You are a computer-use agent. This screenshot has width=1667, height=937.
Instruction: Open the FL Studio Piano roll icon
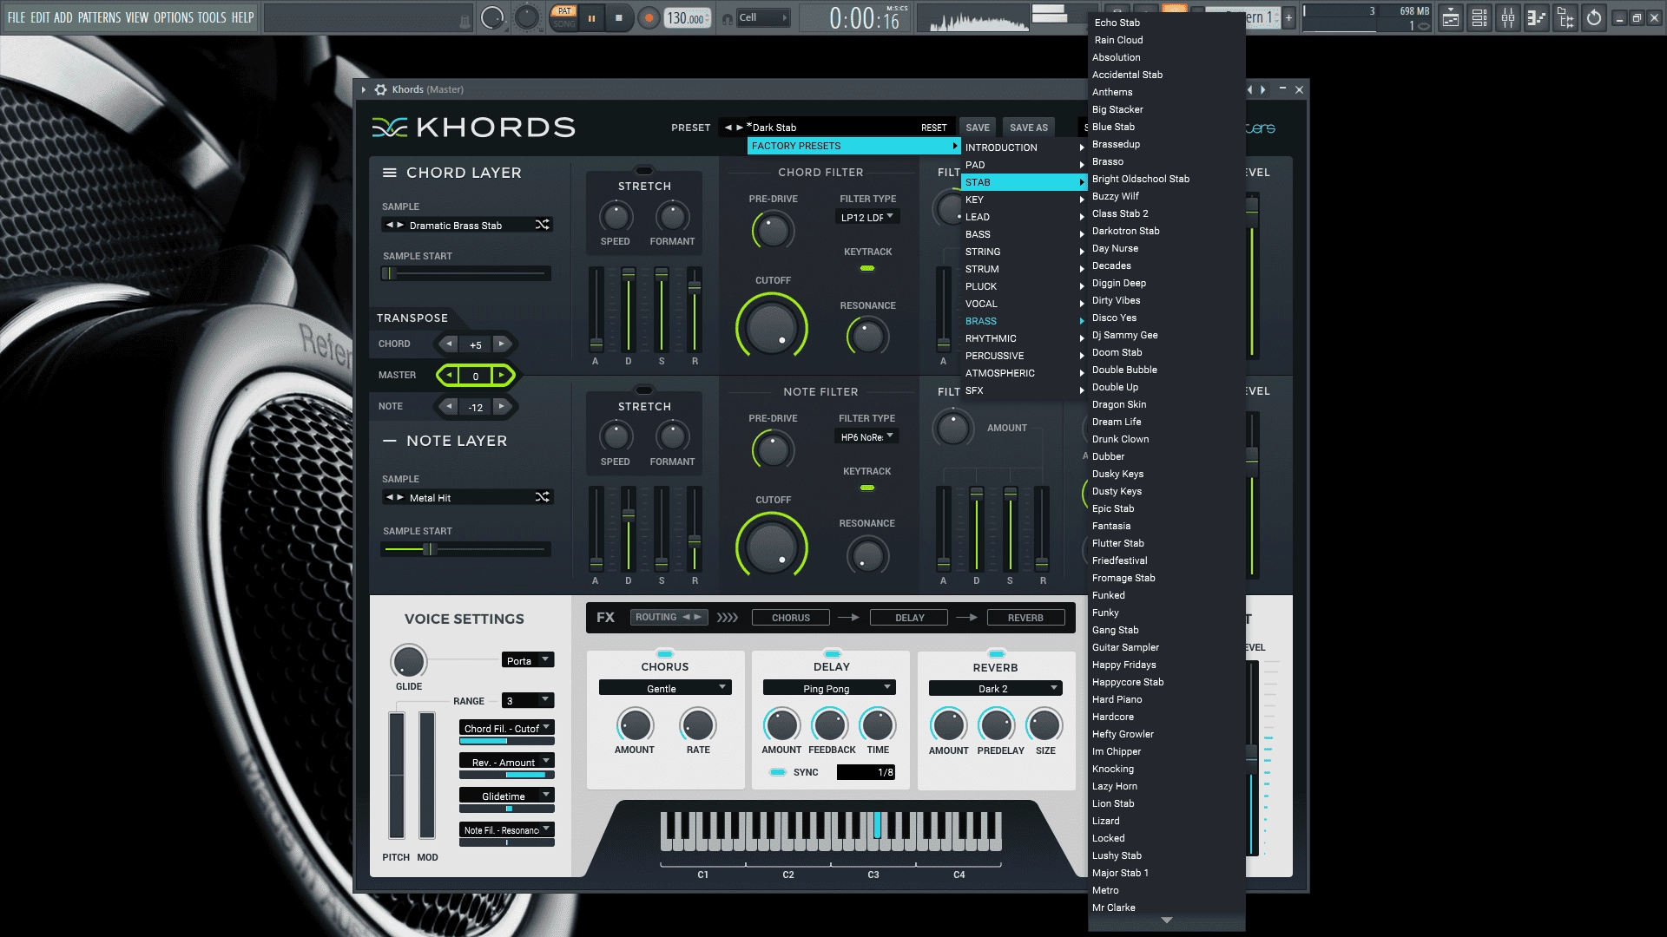tap(1537, 17)
